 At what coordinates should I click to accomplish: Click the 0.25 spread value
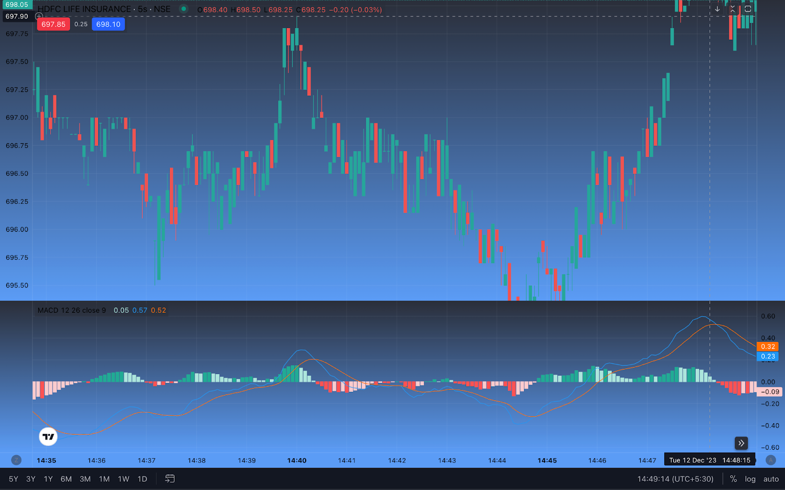[x=81, y=24]
